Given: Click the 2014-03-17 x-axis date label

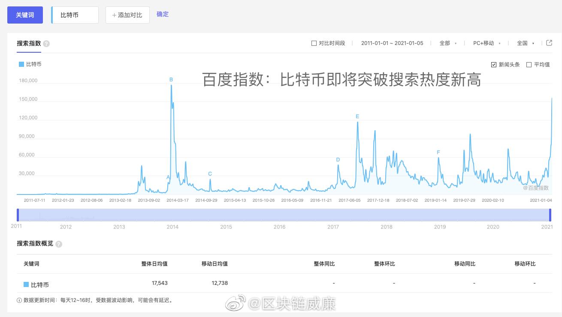Looking at the screenshot, I should tap(178, 200).
